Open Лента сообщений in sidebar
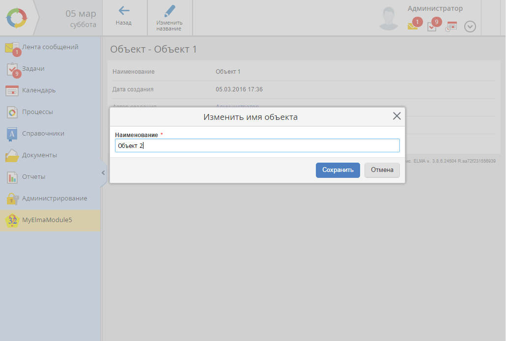This screenshot has width=506, height=341. click(50, 47)
